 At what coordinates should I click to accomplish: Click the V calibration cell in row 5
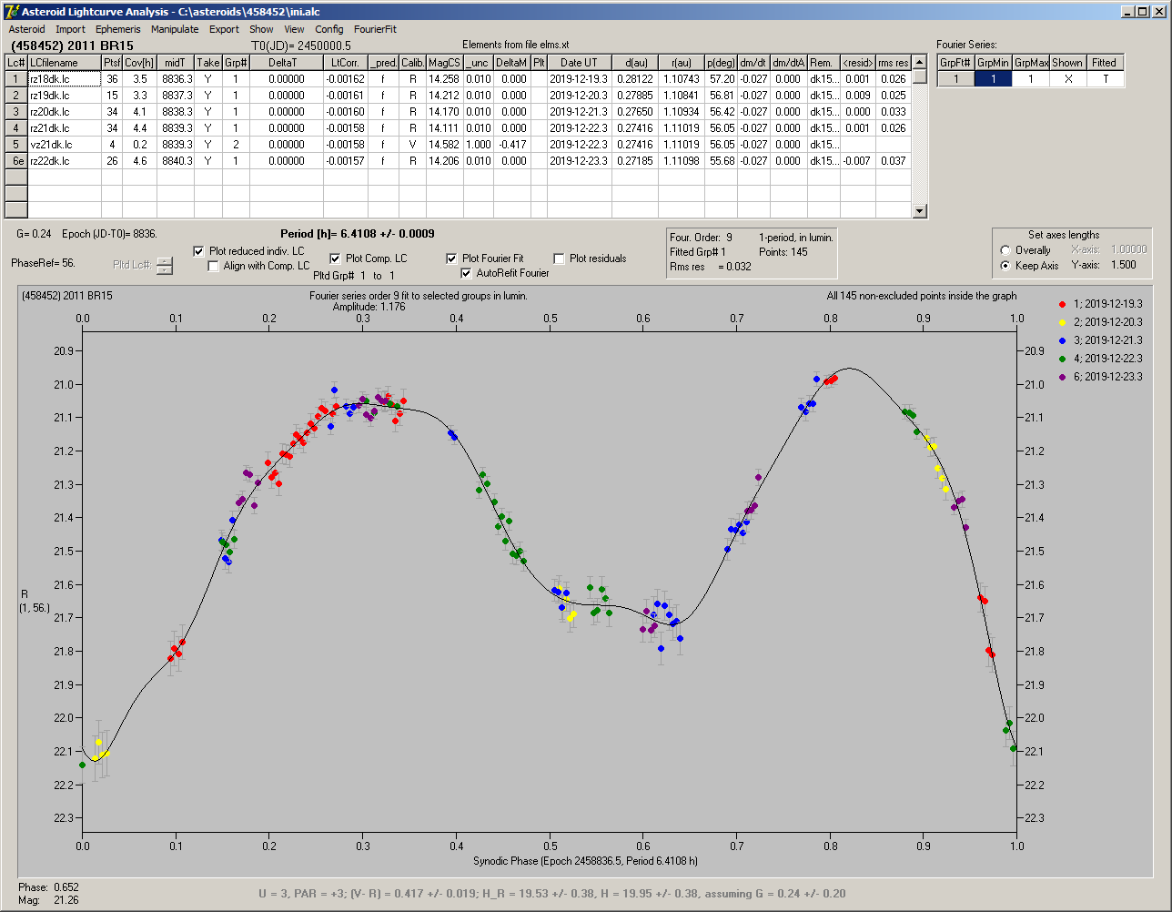click(412, 145)
